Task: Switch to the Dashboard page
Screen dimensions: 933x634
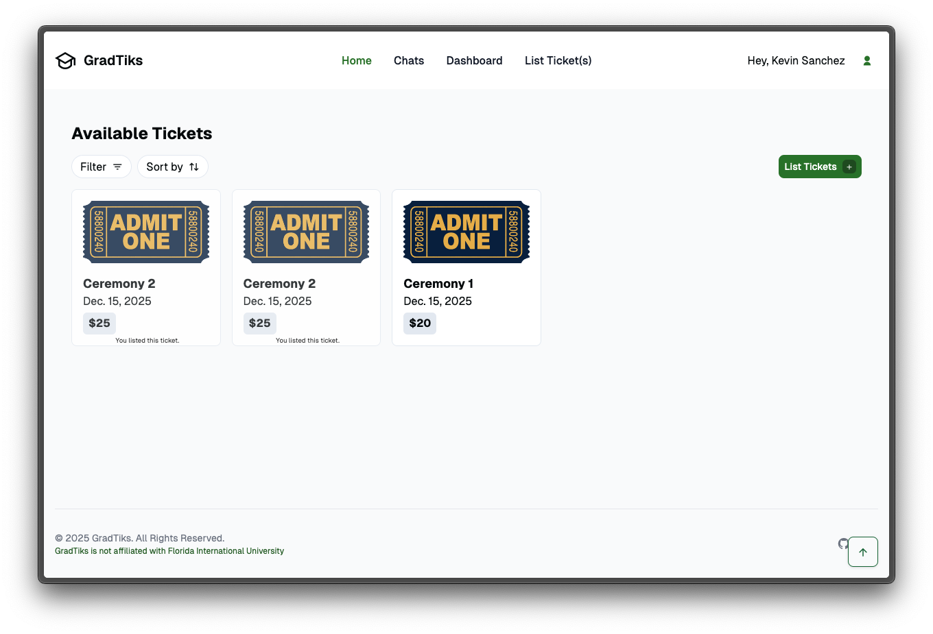Action: pos(474,61)
